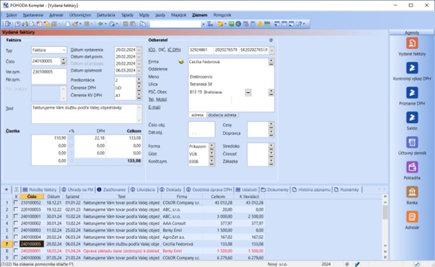Click the yellow folder toolbar icon
Image resolution: width=435 pixels, height=267 pixels.
click(220, 24)
